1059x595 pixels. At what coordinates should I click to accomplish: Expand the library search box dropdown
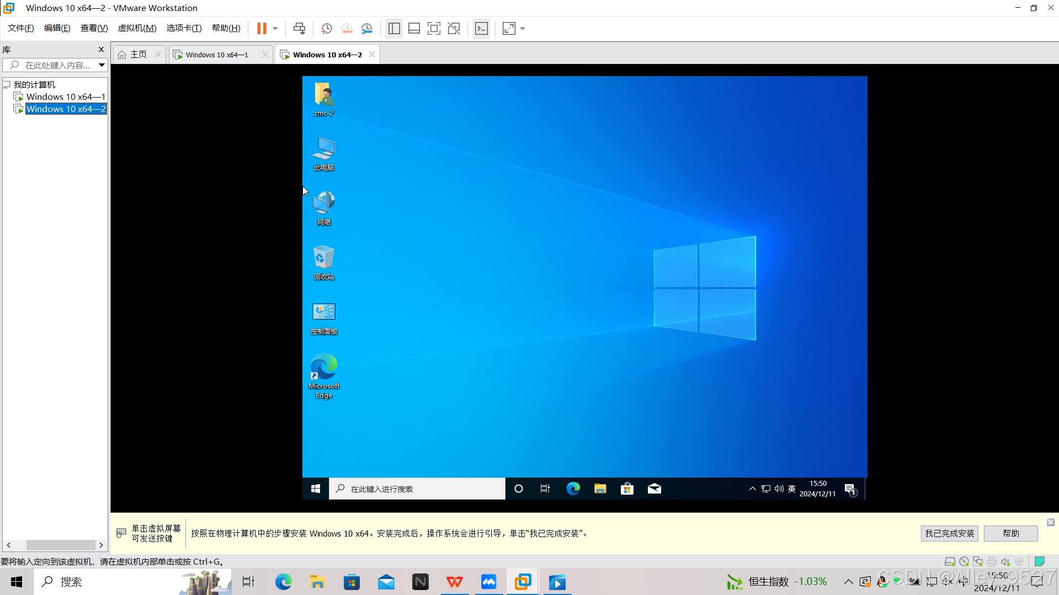point(102,65)
